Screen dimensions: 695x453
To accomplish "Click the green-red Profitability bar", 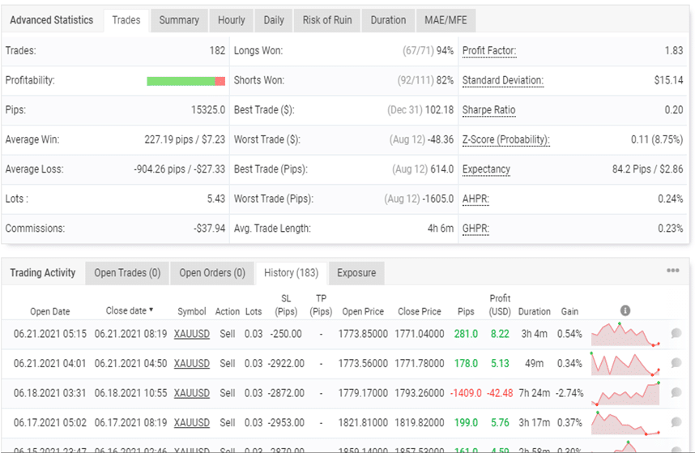I will (185, 81).
